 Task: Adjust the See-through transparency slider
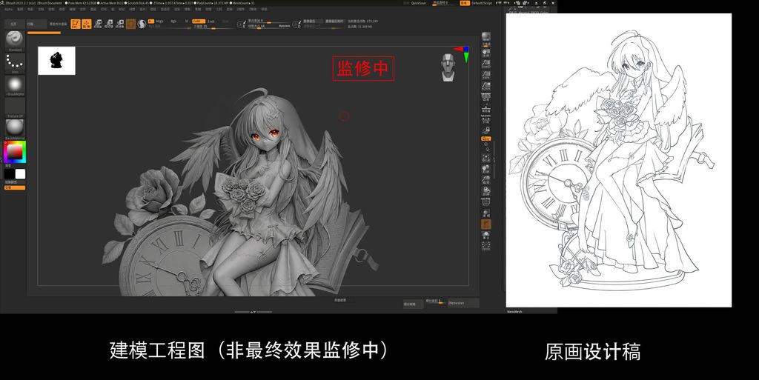coord(443,3)
